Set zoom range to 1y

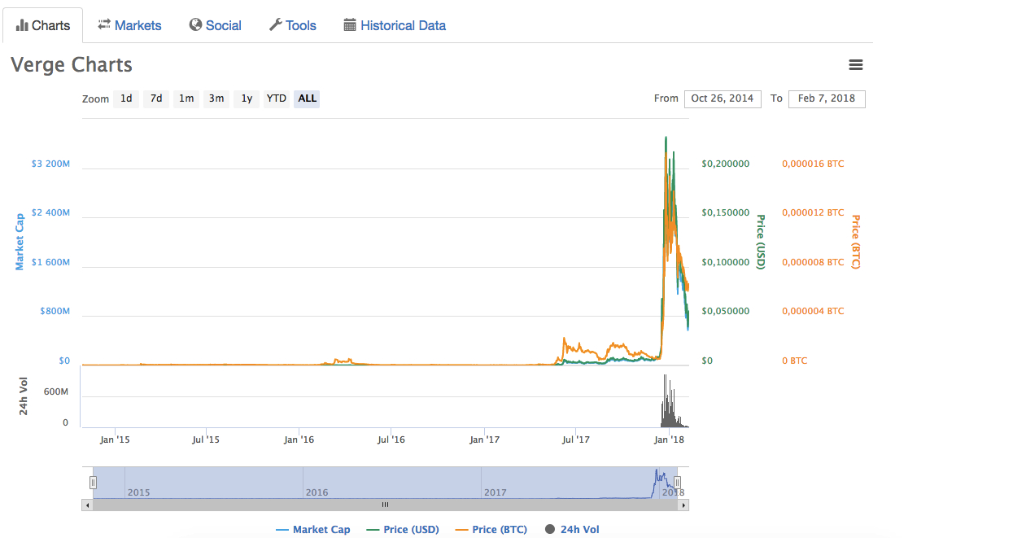247,98
